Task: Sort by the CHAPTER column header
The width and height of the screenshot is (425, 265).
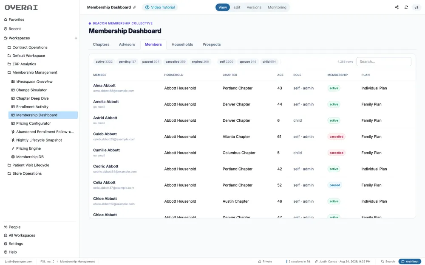Action: tap(230, 75)
